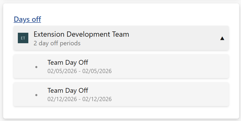This screenshot has height=121, width=241.
Task: Click empty space in the 02/12/2026 day off card
Action: click(170, 94)
